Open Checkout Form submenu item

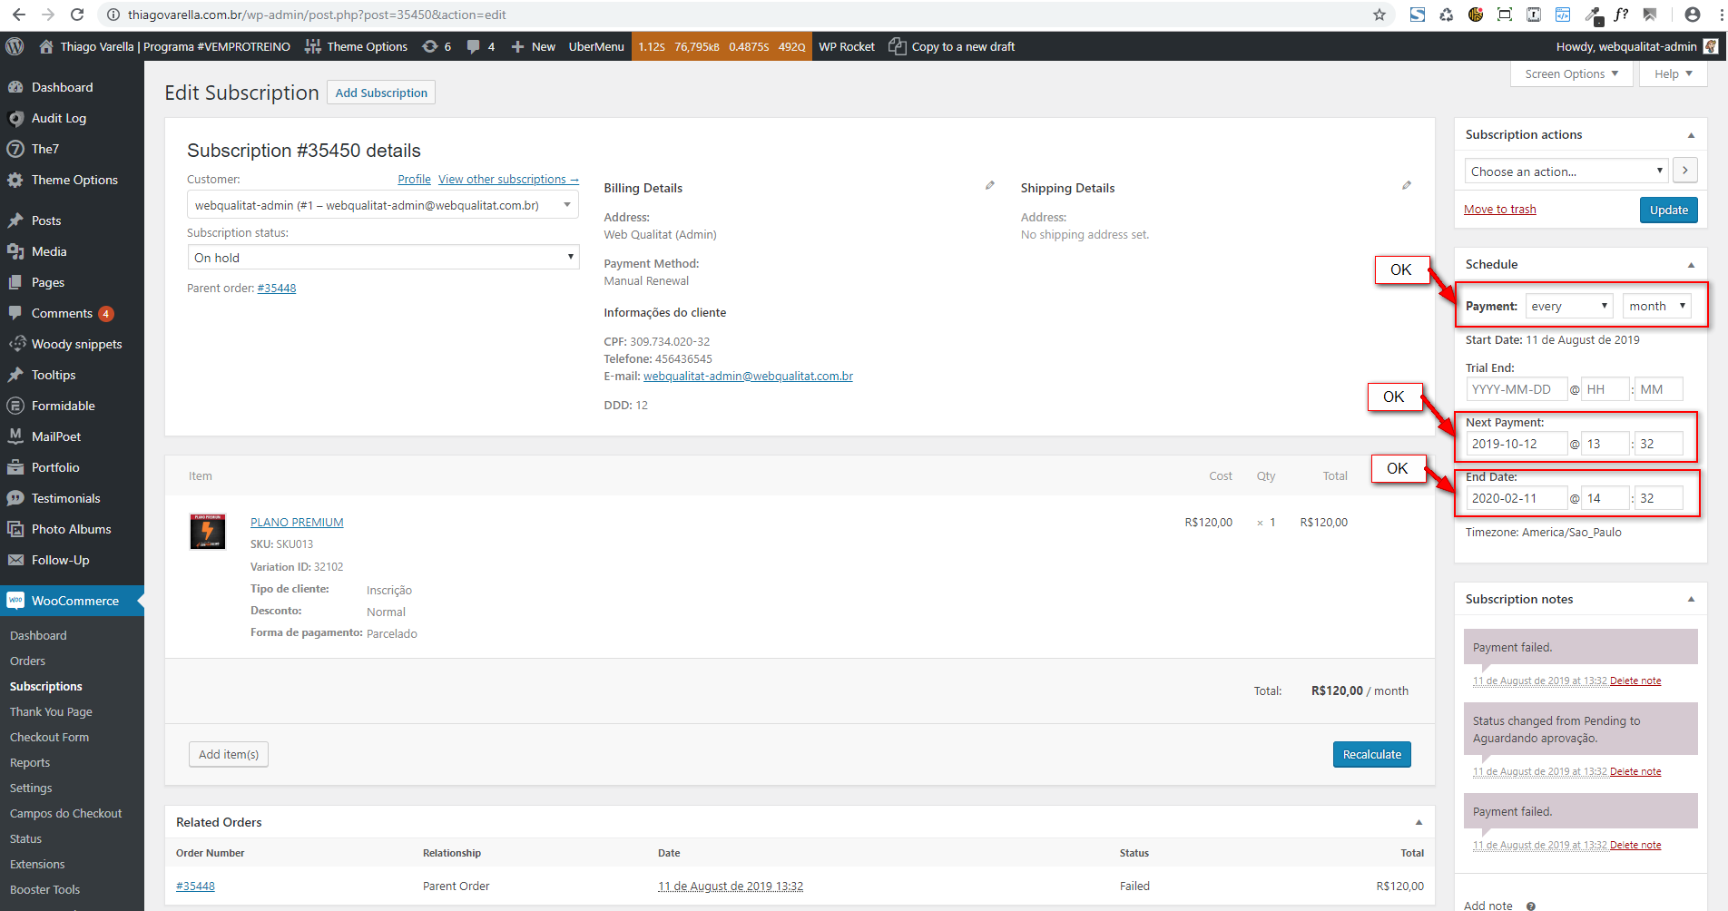49,737
